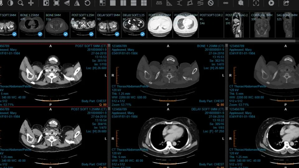Click the clear annotations prohibited-circle icon

pyautogui.click(x=211, y=3)
